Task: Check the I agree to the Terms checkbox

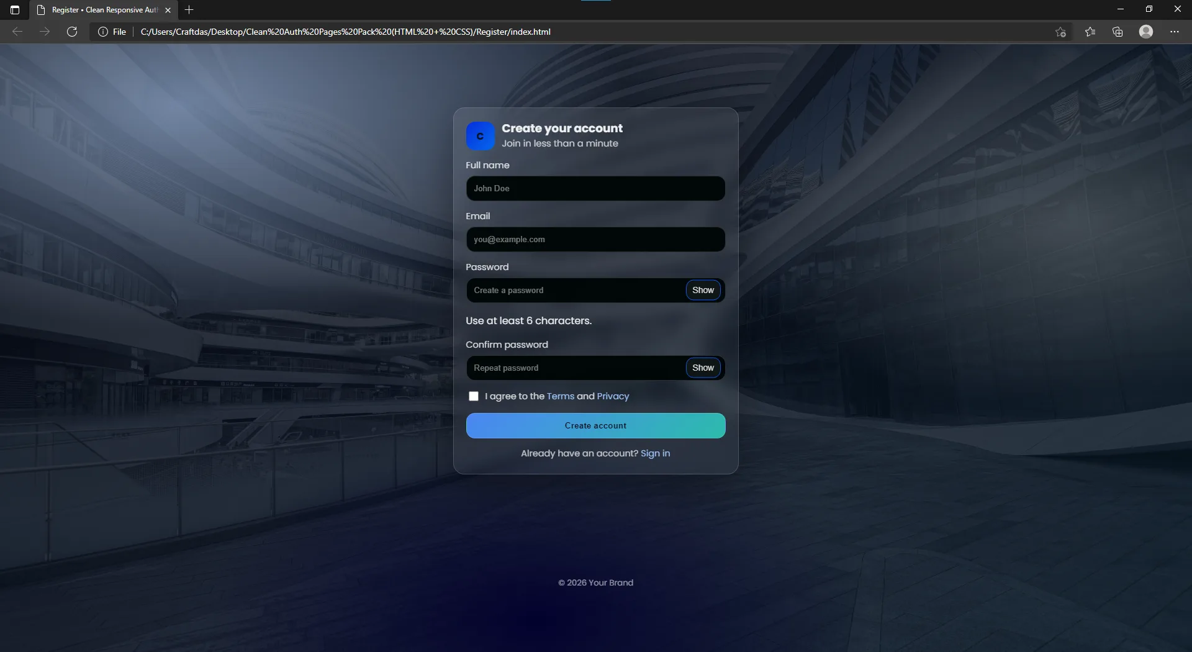Action: (x=474, y=396)
